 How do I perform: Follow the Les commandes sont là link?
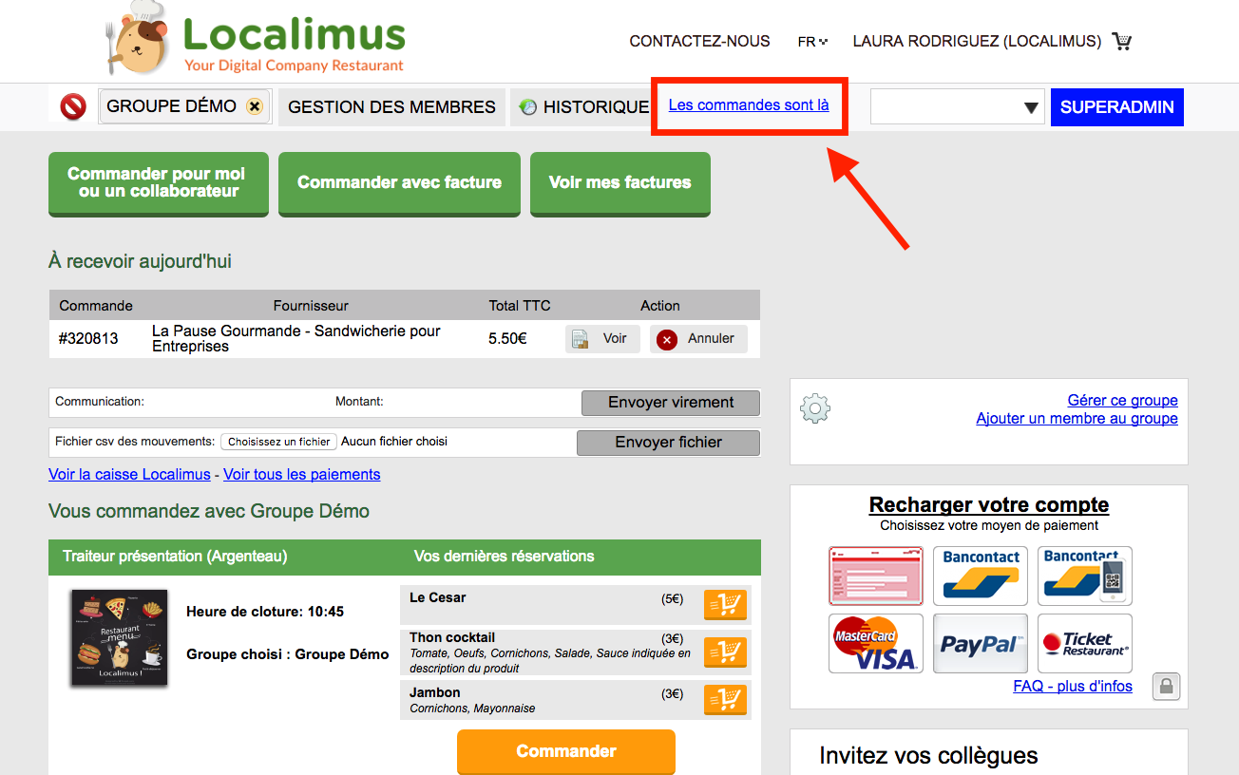click(749, 104)
